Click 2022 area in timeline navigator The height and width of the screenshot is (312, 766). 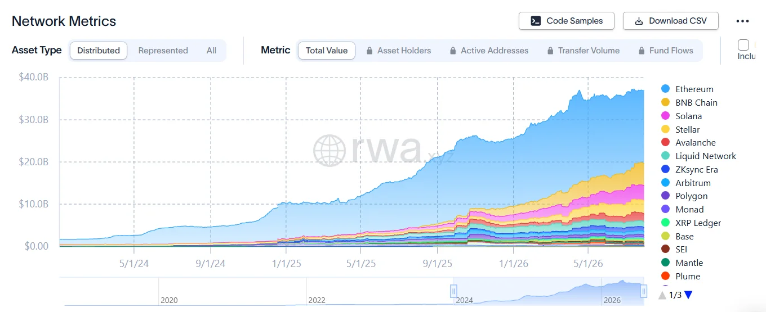coord(317,300)
